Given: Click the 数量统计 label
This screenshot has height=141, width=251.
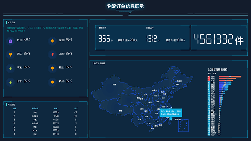Looking at the screenshot, I should tap(103, 28).
